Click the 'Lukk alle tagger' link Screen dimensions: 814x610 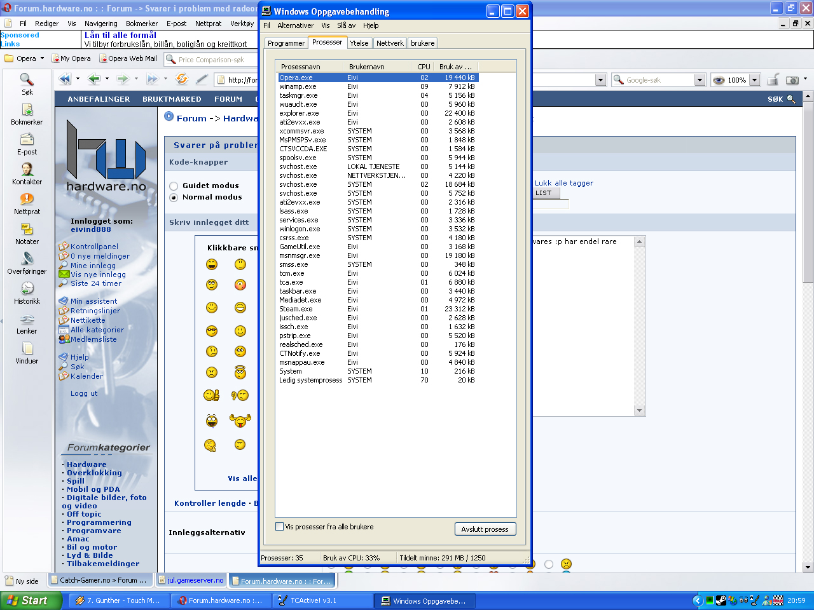pyautogui.click(x=564, y=183)
